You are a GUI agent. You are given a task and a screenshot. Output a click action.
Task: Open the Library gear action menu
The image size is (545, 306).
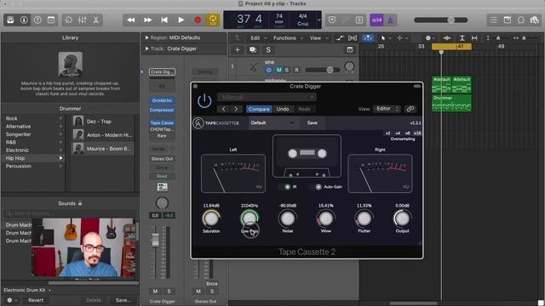11,300
